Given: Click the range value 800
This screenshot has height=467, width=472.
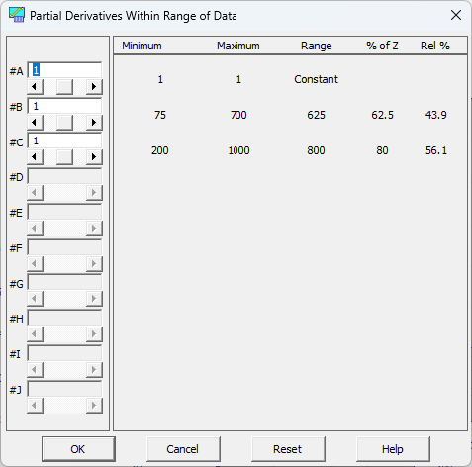Looking at the screenshot, I should (316, 150).
